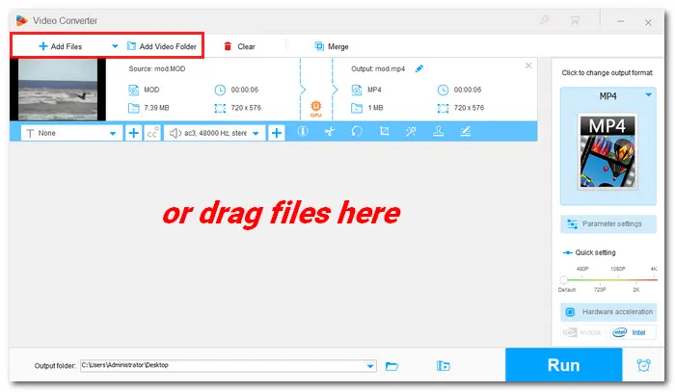This screenshot has width=675, height=392.
Task: Click the output MP4 format icon
Action: tap(357, 90)
